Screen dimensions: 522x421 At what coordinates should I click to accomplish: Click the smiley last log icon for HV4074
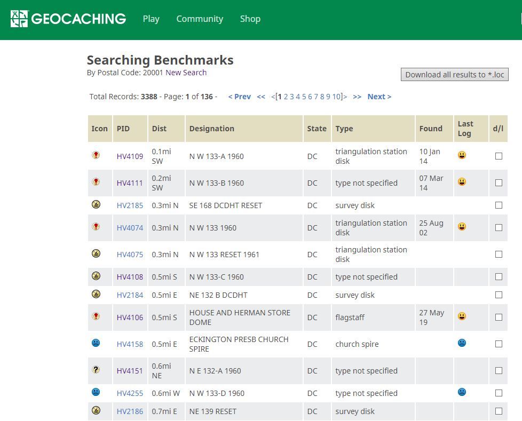point(462,227)
